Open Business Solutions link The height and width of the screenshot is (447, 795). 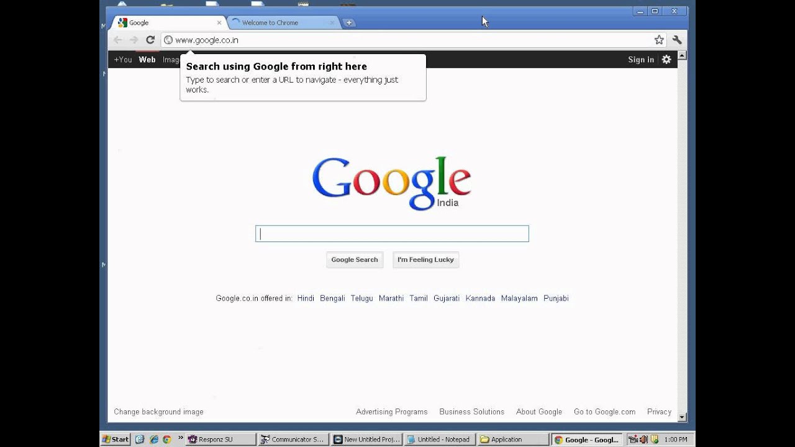click(472, 412)
